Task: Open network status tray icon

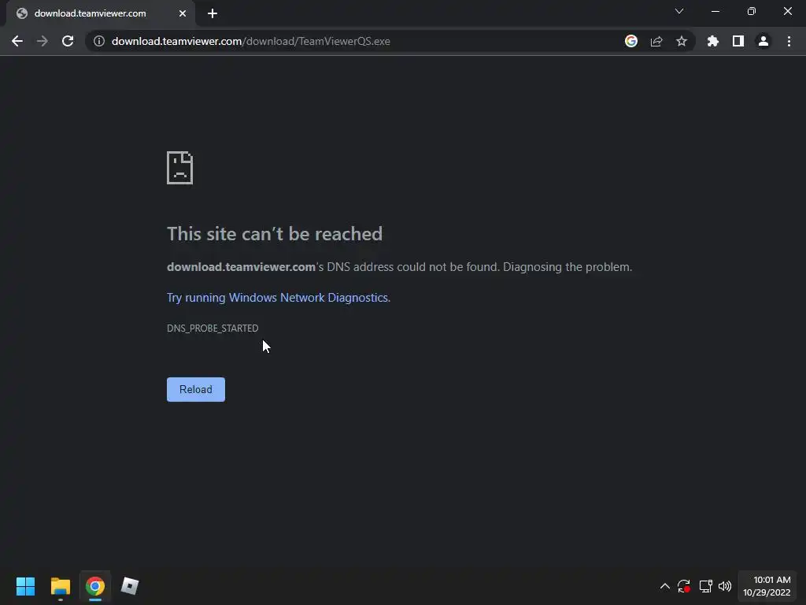Action: [705, 586]
